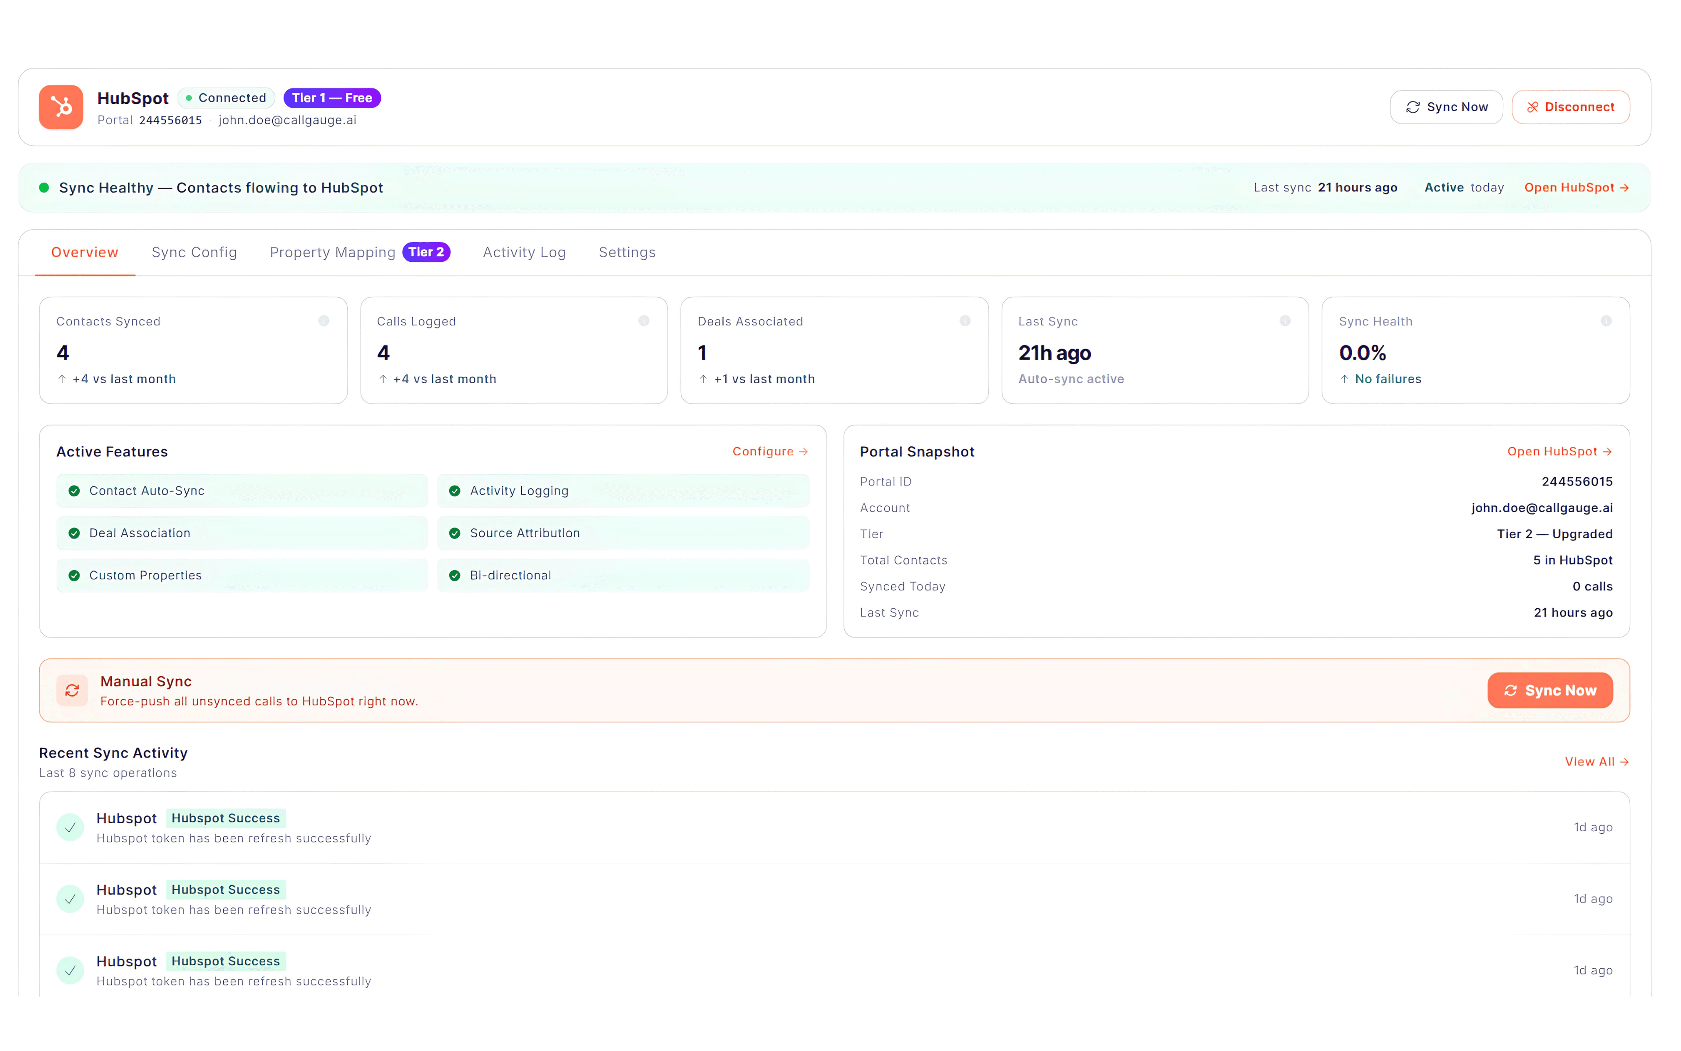The height and width of the screenshot is (1051, 1681).
Task: Click Hubspot Success badge in first entry
Action: coord(226,818)
